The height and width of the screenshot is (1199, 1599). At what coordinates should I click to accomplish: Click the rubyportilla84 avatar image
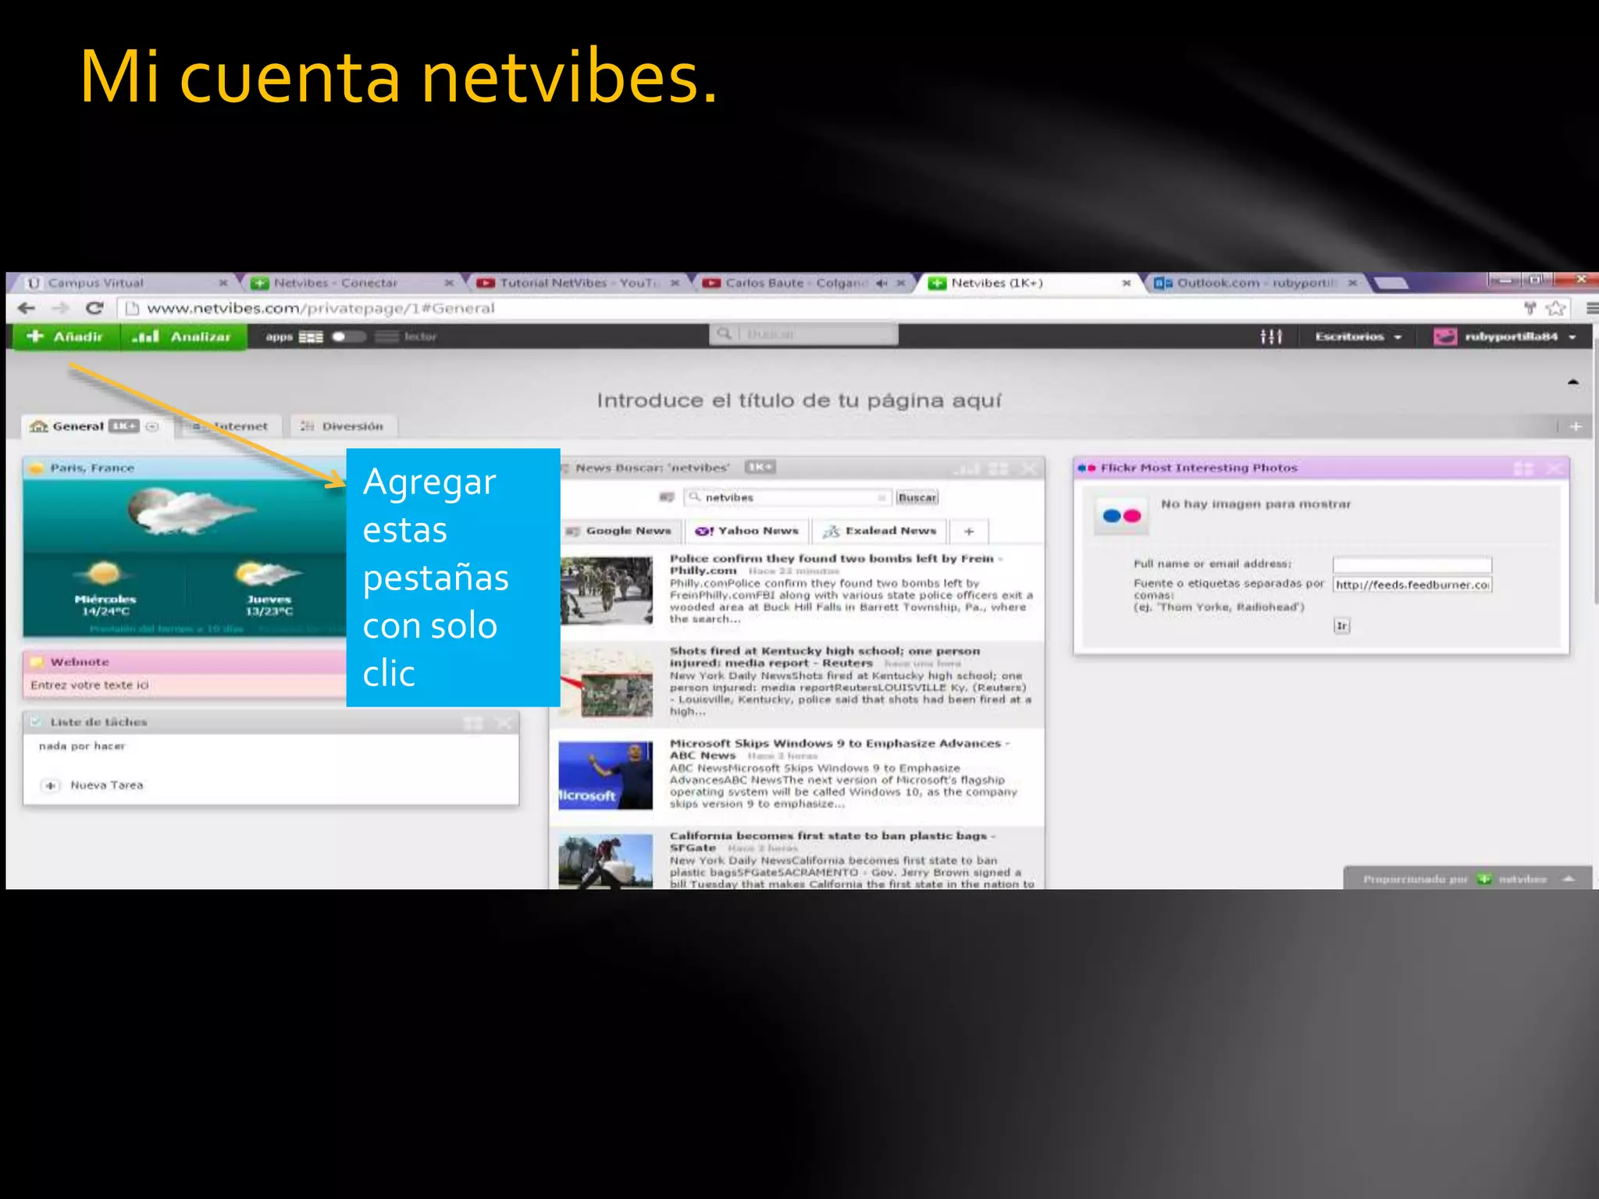click(1445, 336)
